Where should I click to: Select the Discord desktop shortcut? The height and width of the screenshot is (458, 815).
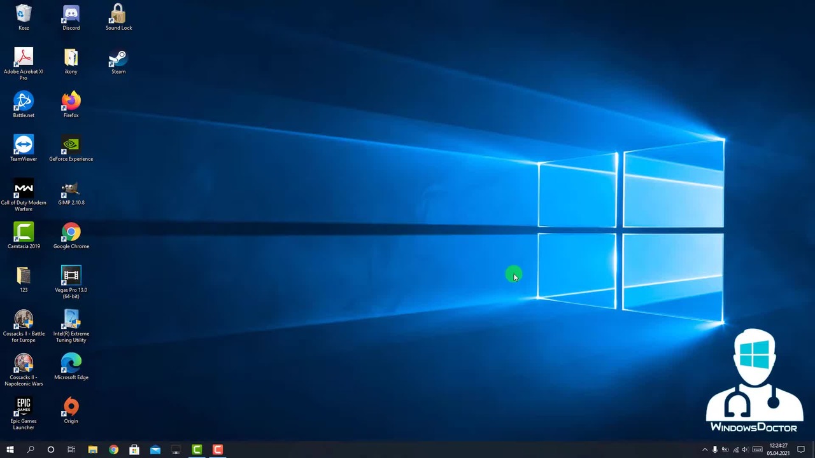tap(71, 18)
